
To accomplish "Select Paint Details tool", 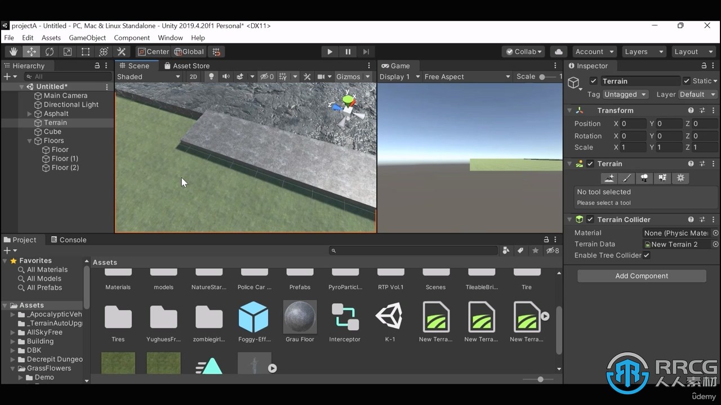I will [662, 178].
